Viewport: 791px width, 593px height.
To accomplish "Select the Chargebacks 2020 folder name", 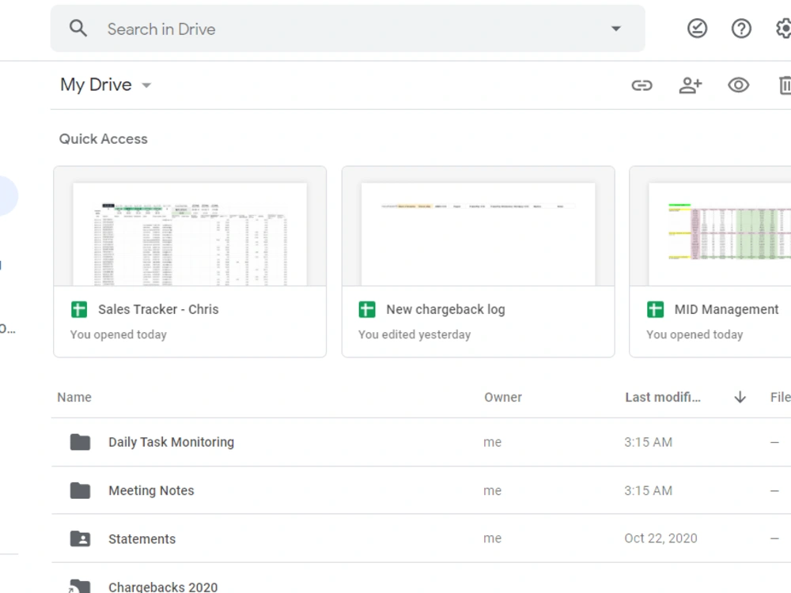I will point(163,587).
